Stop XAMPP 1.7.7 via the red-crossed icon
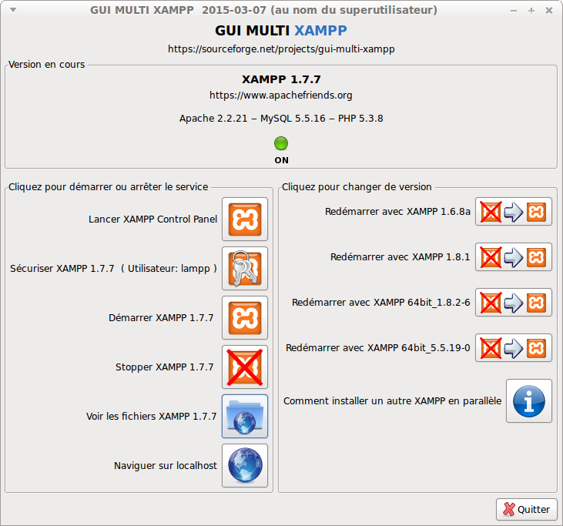The image size is (563, 526). click(x=245, y=367)
